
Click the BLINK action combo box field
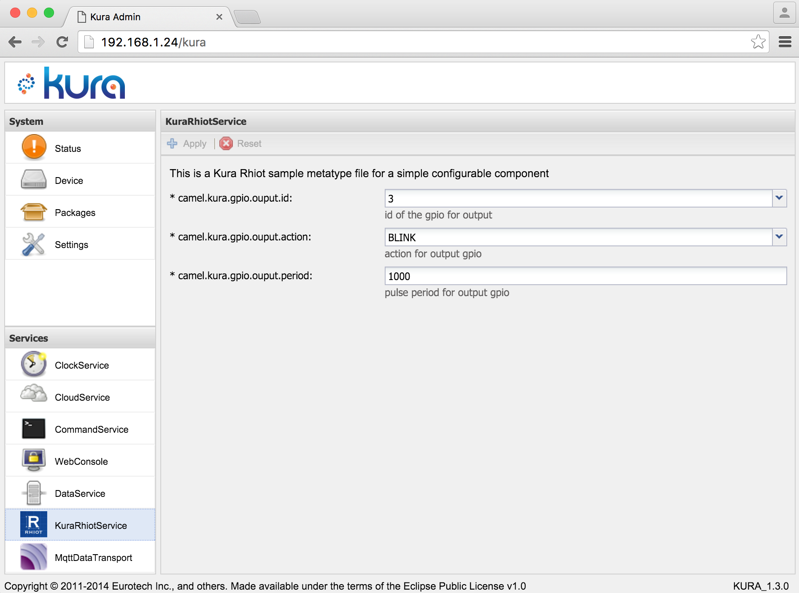tap(578, 237)
